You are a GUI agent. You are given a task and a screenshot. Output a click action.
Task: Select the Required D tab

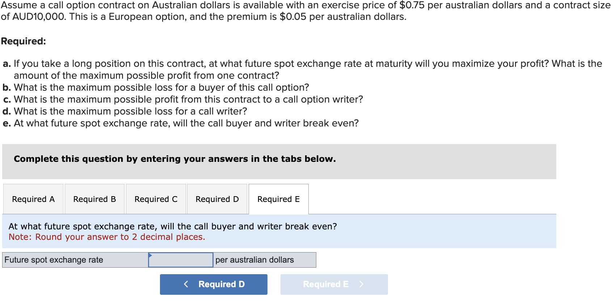217,199
